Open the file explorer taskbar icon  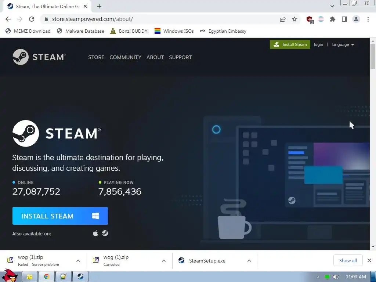click(x=30, y=277)
